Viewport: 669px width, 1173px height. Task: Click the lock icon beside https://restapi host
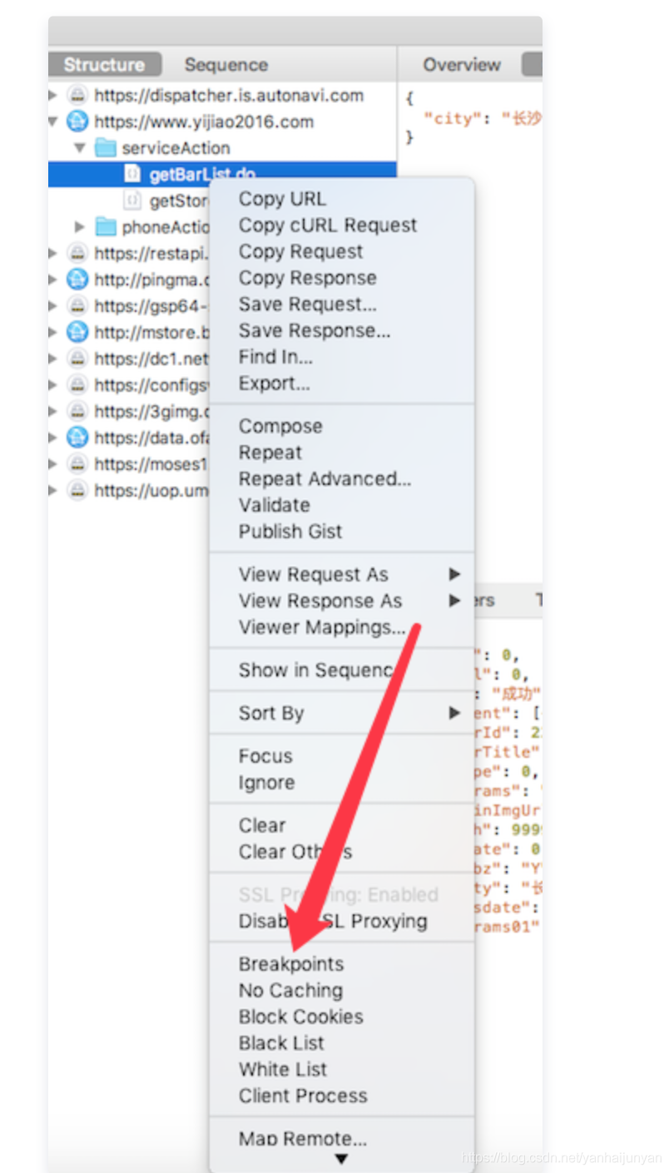[77, 253]
